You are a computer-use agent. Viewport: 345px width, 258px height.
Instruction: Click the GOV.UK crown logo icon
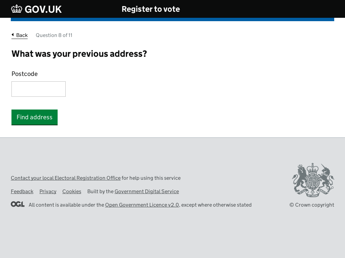tap(17, 9)
